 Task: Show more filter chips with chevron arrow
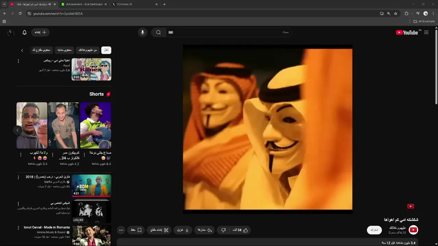pyautogui.click(x=22, y=50)
